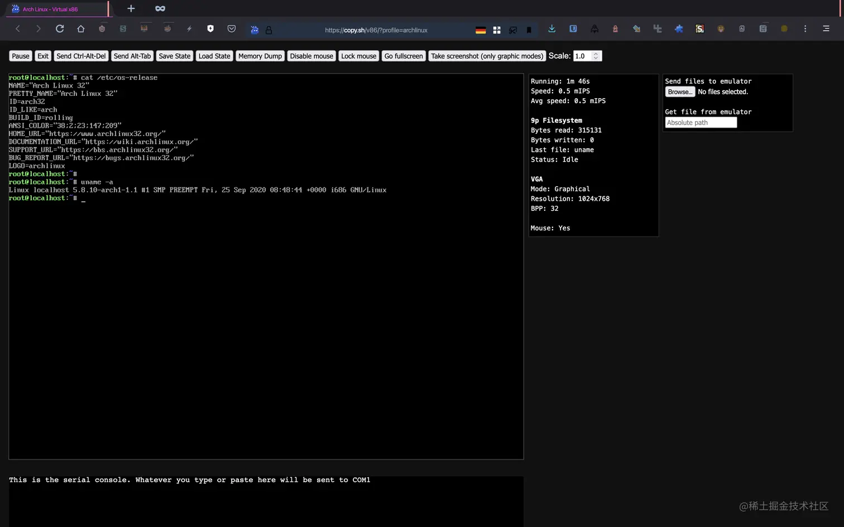Click the pink lock extension icon
Image resolution: width=844 pixels, height=527 pixels.
pyautogui.click(x=615, y=28)
